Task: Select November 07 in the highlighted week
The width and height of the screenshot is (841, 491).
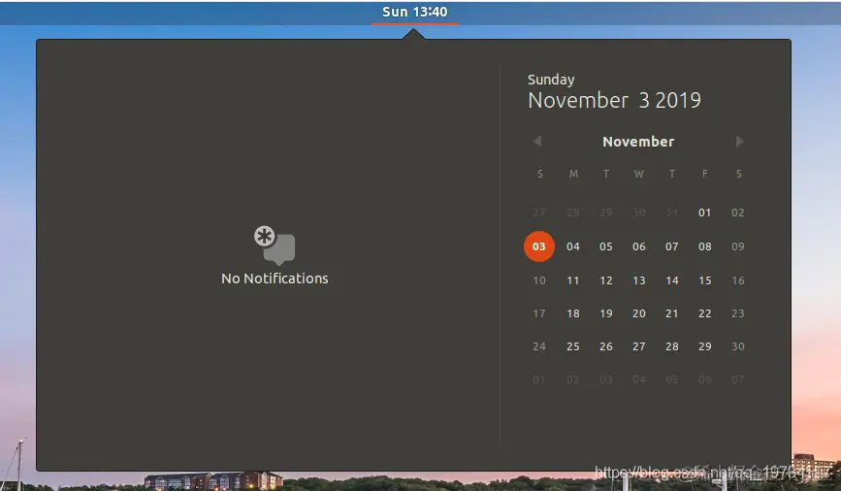Action: pyautogui.click(x=672, y=246)
